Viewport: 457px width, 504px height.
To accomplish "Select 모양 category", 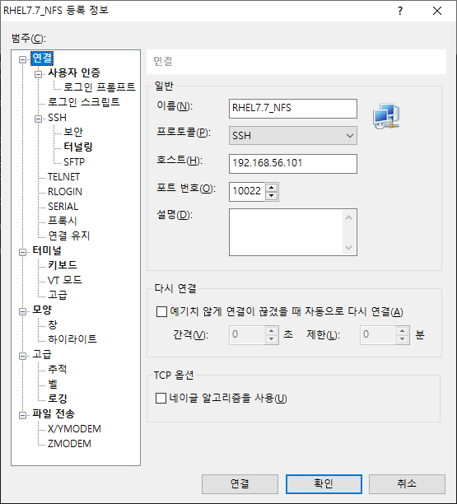I will pyautogui.click(x=42, y=310).
